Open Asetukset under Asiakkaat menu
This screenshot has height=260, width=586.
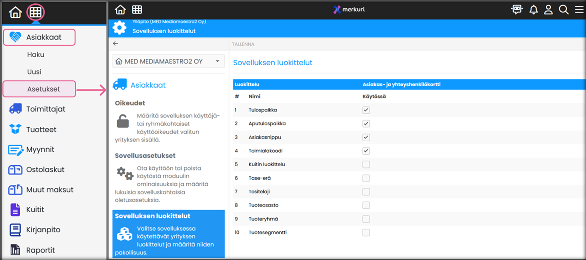point(43,89)
